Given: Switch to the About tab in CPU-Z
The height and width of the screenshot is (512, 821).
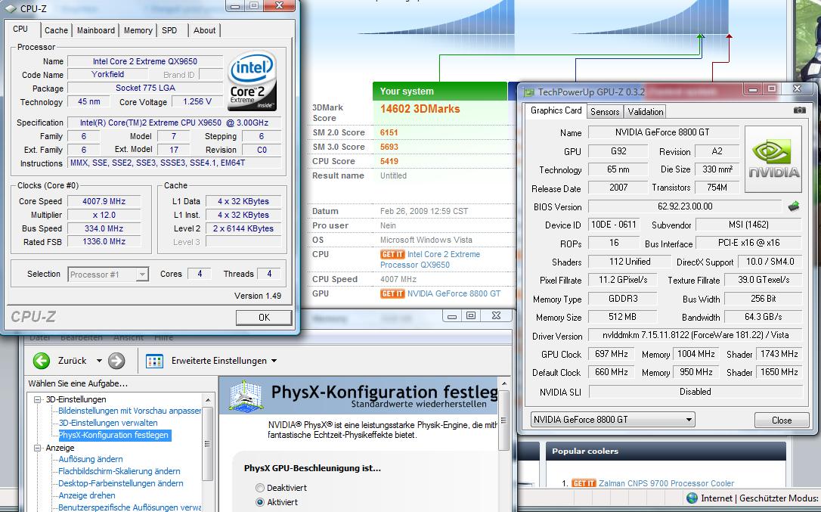Looking at the screenshot, I should 204,30.
